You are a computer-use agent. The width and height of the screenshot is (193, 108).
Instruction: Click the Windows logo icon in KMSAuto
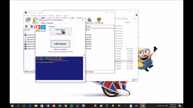click(43, 27)
